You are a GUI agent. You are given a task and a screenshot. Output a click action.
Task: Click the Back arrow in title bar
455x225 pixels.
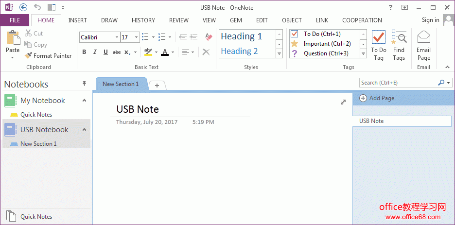pyautogui.click(x=23, y=8)
